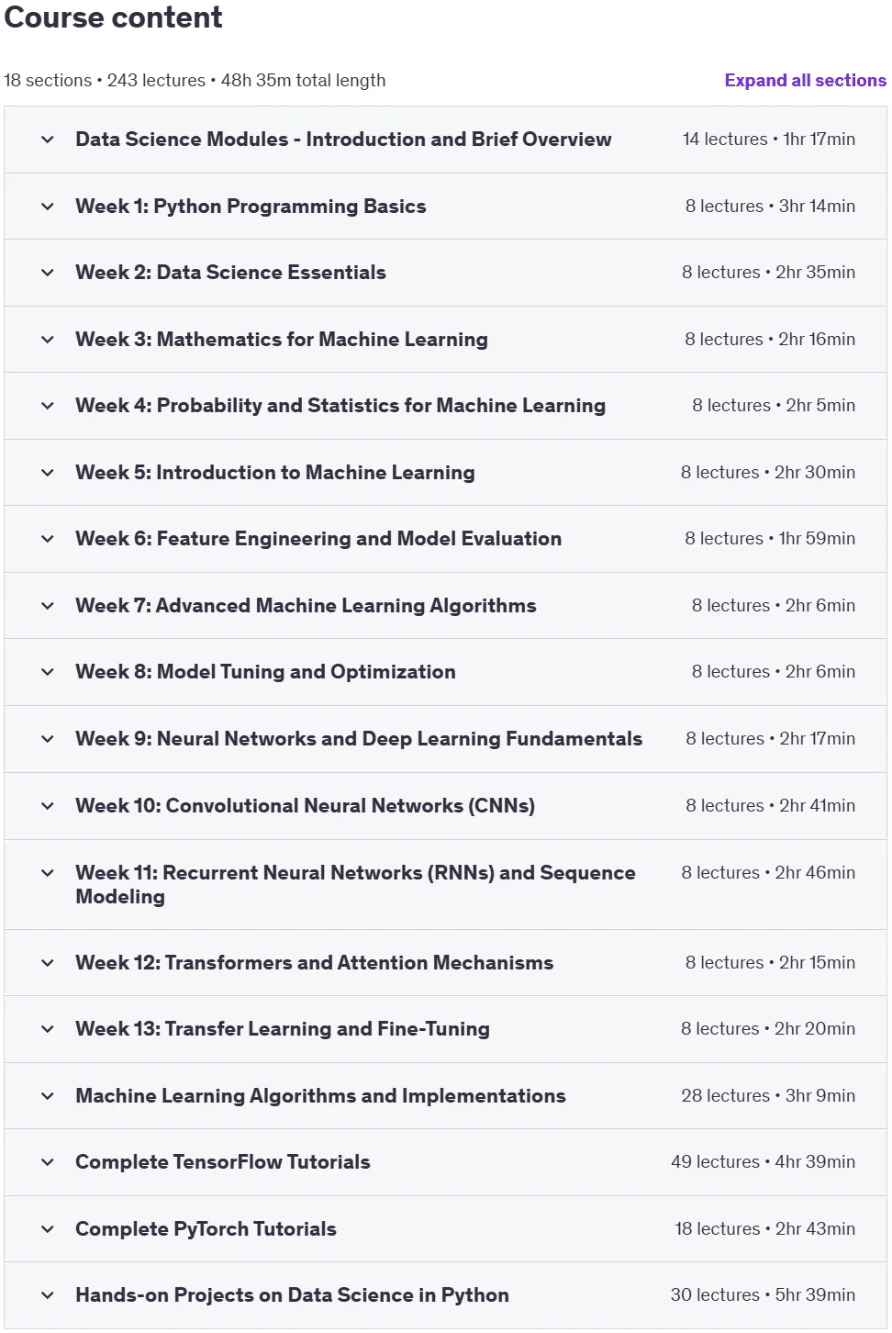Click Week 12: Transformers and Attention Mechanisms
This screenshot has width=892, height=1333.
tap(314, 963)
